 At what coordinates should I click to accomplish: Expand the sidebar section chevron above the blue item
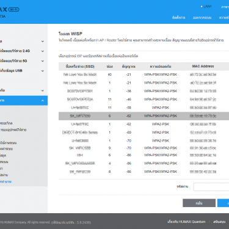[43, 90]
